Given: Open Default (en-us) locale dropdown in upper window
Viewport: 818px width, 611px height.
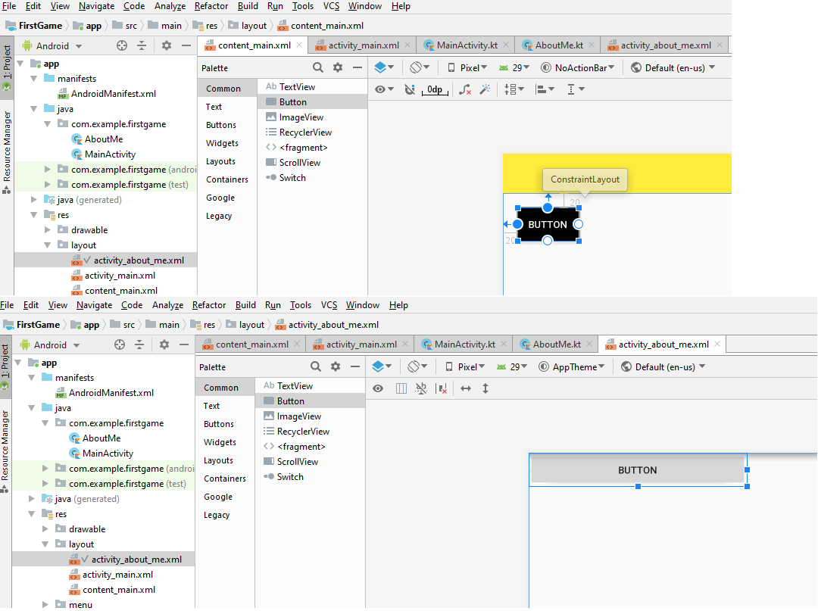Looking at the screenshot, I should point(673,68).
